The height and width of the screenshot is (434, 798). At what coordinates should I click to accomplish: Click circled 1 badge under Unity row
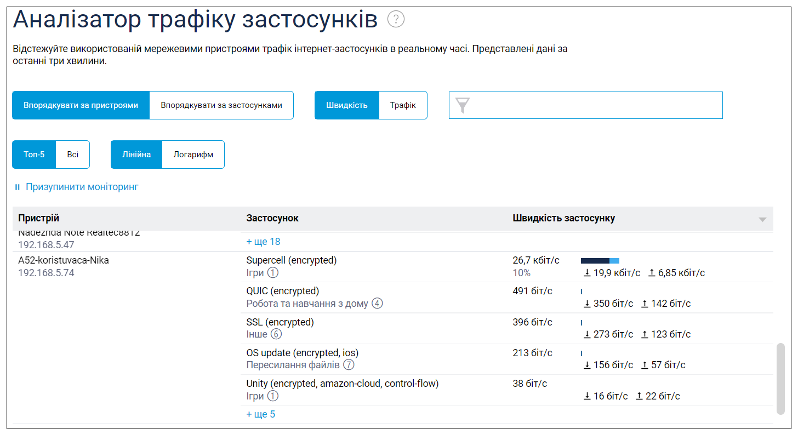(x=273, y=396)
